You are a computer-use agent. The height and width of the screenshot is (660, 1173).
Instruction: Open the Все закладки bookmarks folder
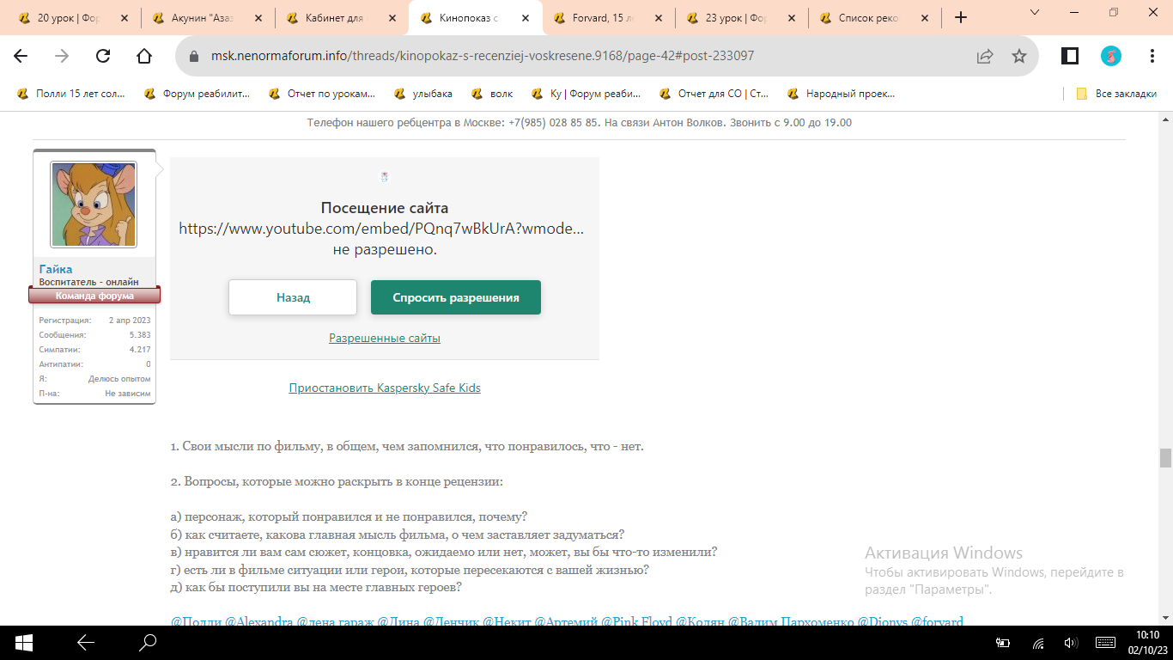point(1117,94)
